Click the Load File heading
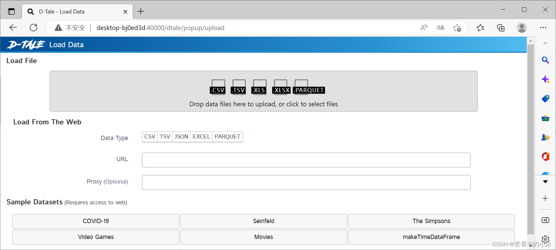This screenshot has width=556, height=250. [22, 61]
